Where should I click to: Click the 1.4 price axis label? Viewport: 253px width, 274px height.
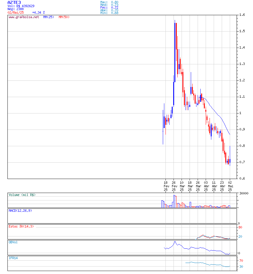tap(242, 48)
